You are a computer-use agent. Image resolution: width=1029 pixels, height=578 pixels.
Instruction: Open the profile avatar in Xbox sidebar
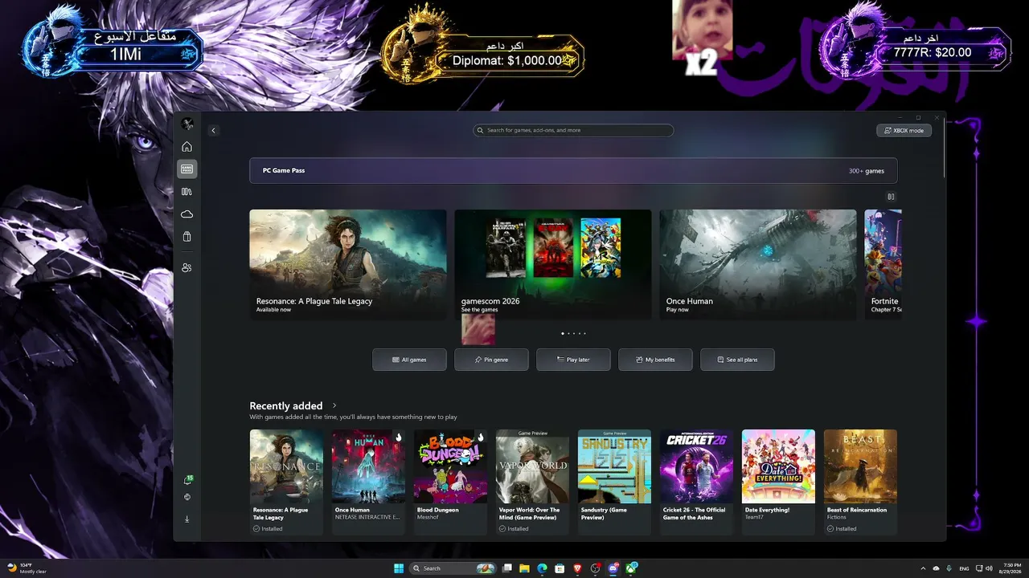click(187, 124)
